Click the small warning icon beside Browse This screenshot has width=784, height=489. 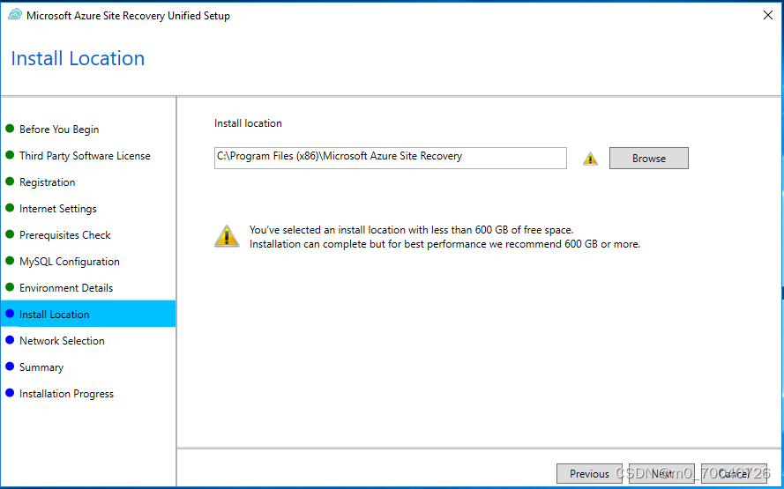pyautogui.click(x=591, y=159)
